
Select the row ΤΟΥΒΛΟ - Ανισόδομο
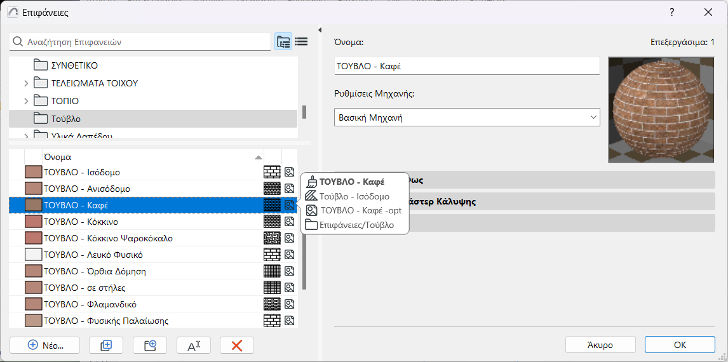click(x=152, y=189)
